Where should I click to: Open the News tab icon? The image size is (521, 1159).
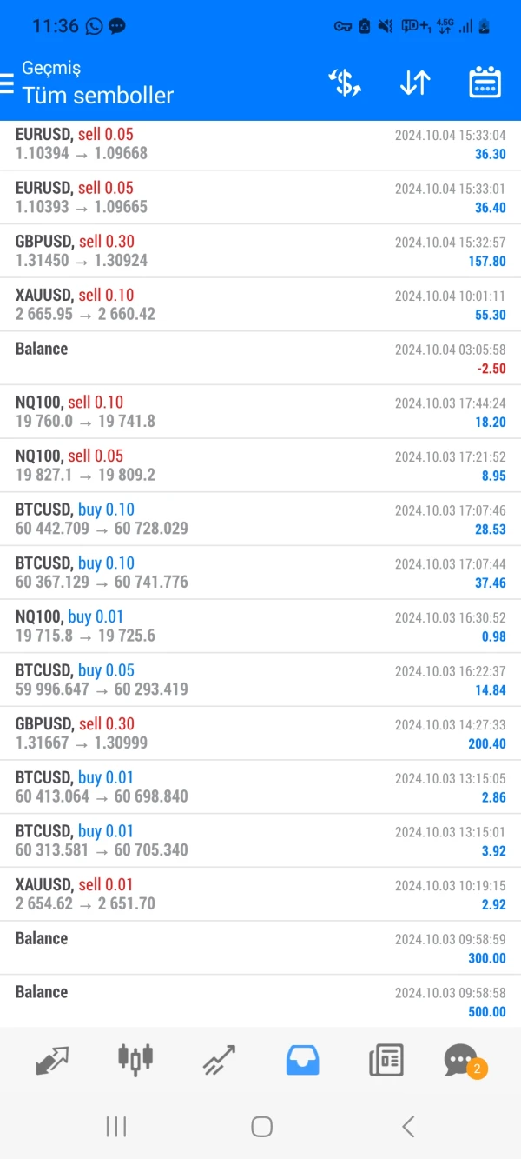tap(386, 1059)
